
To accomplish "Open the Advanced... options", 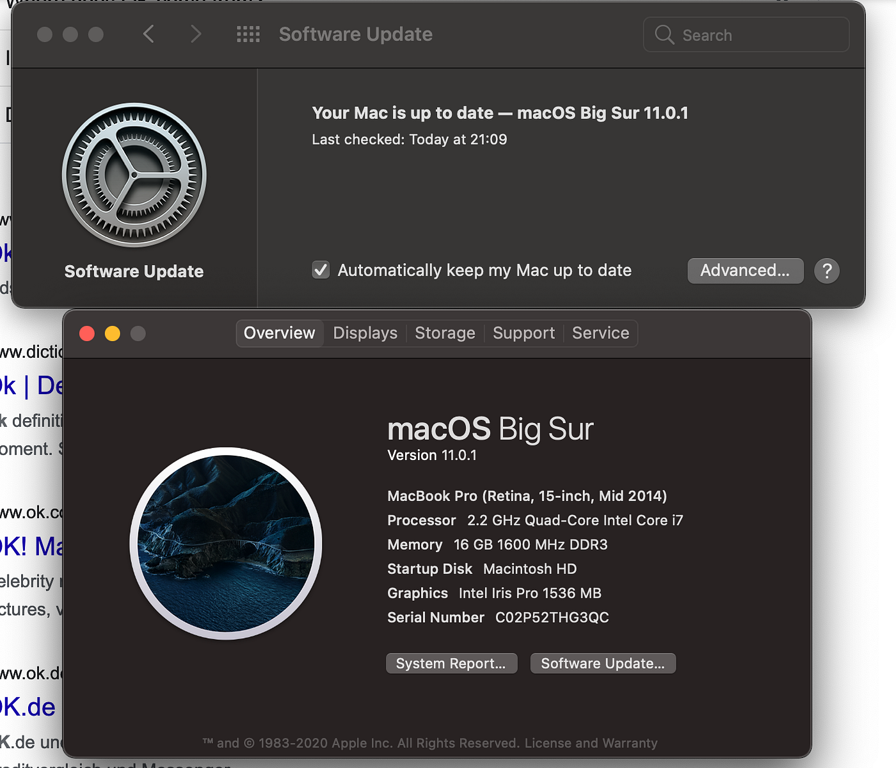I will coord(745,271).
